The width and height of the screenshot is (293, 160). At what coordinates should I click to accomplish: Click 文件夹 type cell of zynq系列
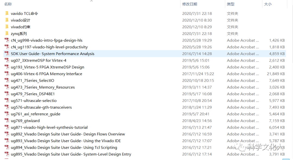click(233, 34)
